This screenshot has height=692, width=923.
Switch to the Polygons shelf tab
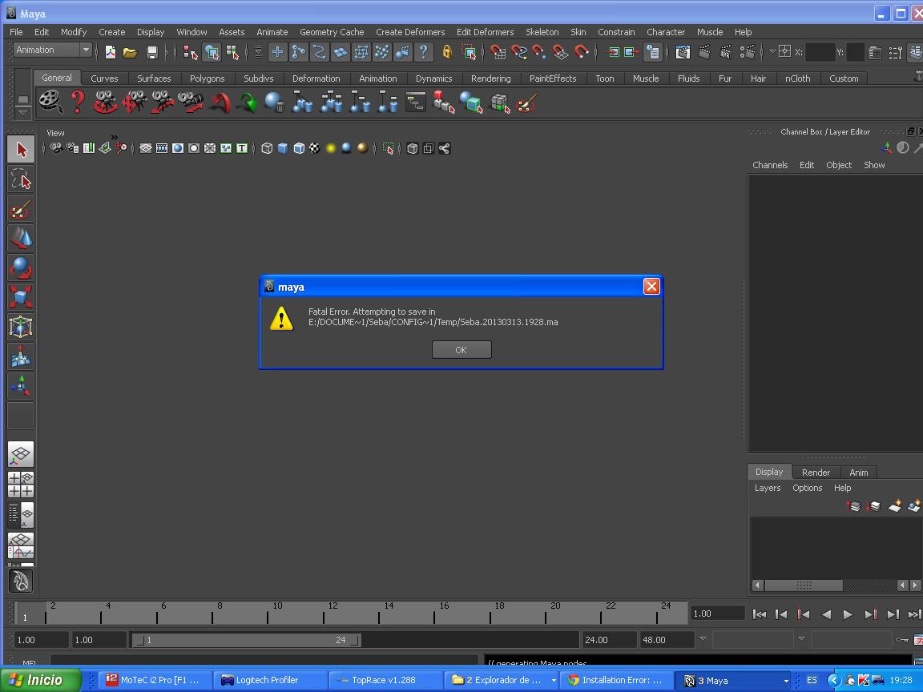pyautogui.click(x=207, y=78)
